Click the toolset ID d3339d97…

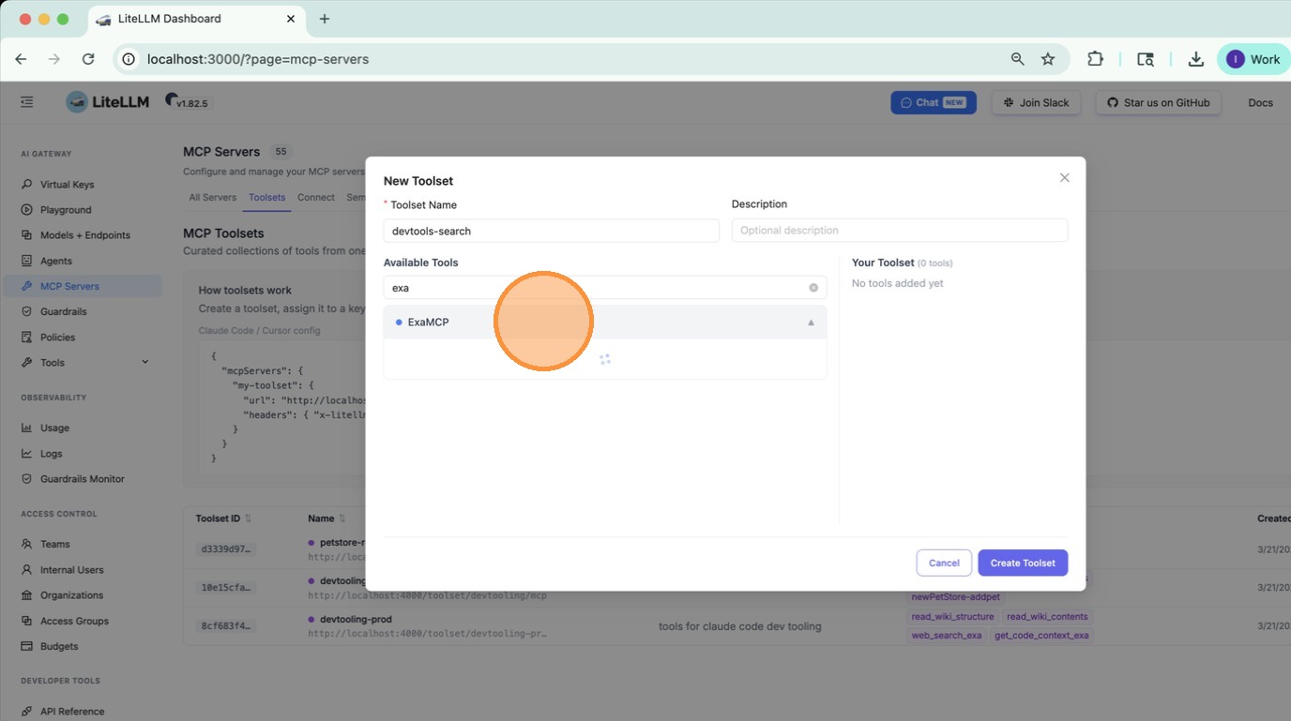[226, 548]
